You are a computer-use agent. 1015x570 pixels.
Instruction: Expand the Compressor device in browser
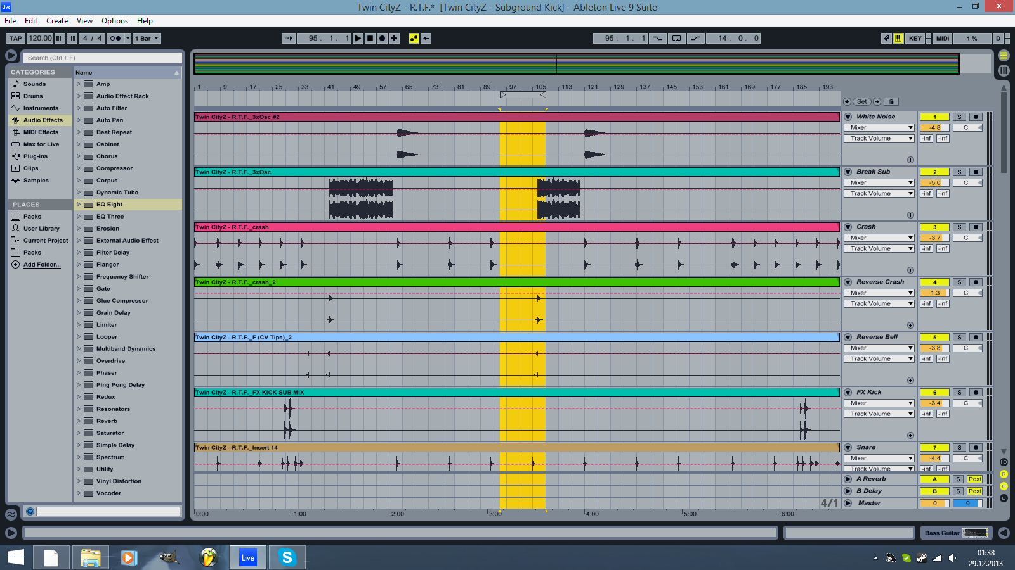[x=79, y=168]
